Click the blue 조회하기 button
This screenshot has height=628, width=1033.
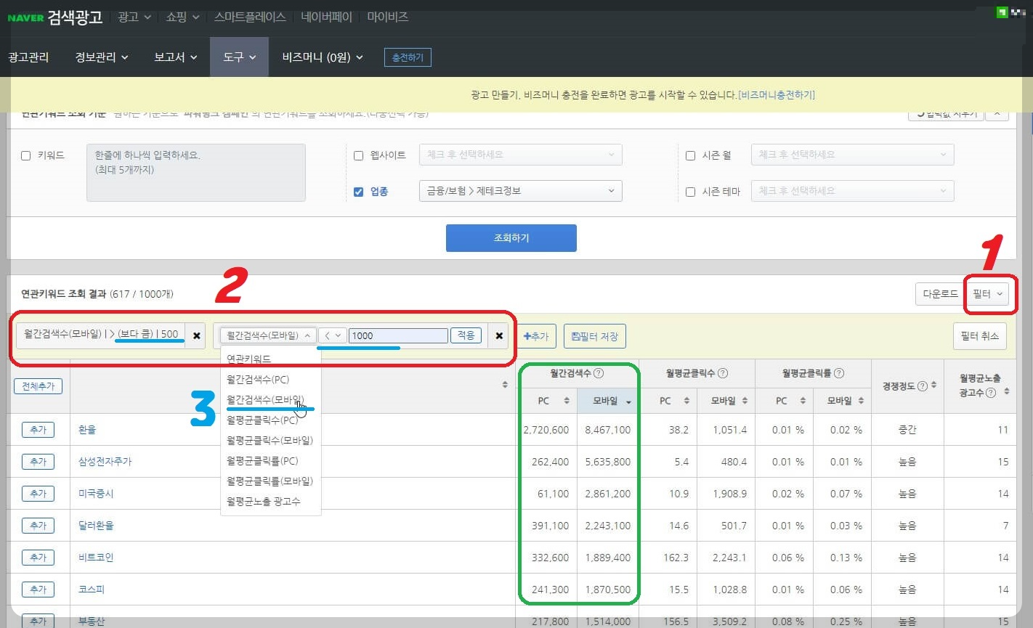tap(511, 238)
